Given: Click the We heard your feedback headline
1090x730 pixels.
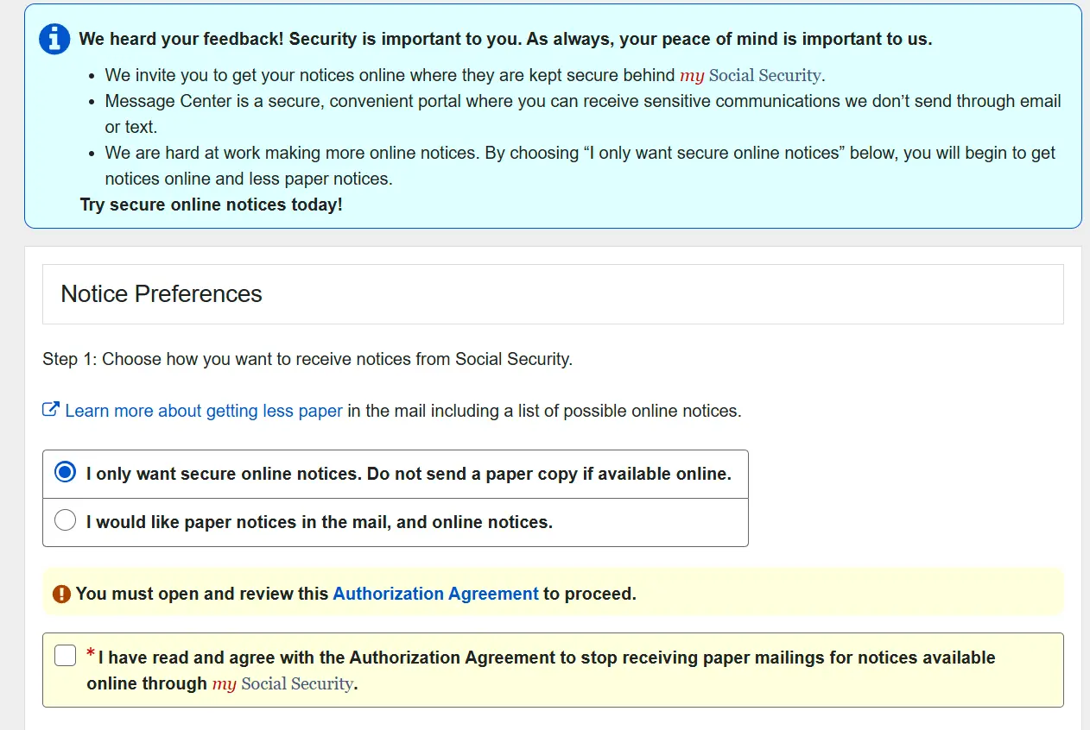Looking at the screenshot, I should tap(505, 39).
